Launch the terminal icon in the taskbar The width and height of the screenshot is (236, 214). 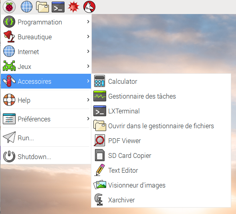pyautogui.click(x=58, y=7)
